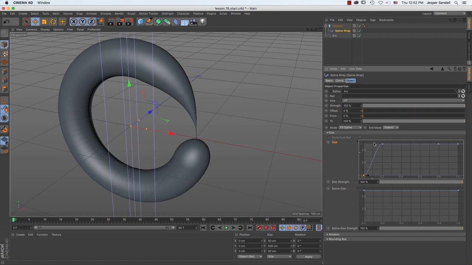This screenshot has width=472, height=265.
Task: Open the MoGraph menu
Action: coord(167,14)
